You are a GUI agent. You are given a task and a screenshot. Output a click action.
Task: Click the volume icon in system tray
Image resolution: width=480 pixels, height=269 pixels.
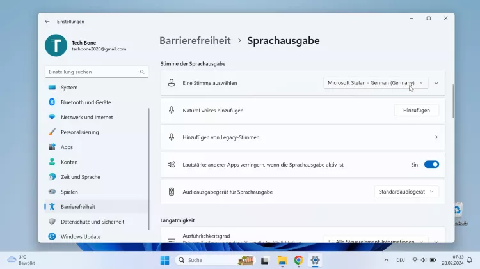(x=424, y=260)
